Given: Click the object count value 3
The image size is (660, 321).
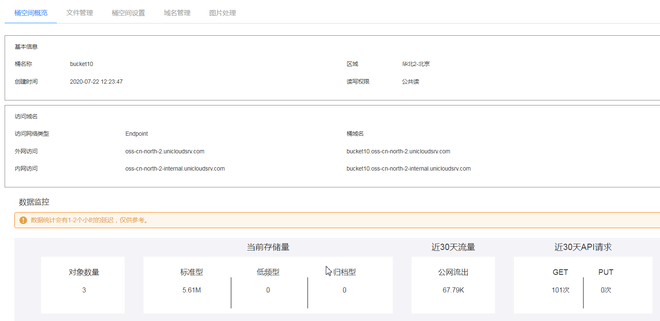Looking at the screenshot, I should click(84, 290).
